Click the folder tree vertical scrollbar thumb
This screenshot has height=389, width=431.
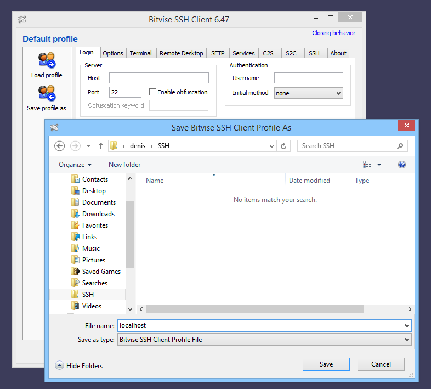[x=131, y=234]
